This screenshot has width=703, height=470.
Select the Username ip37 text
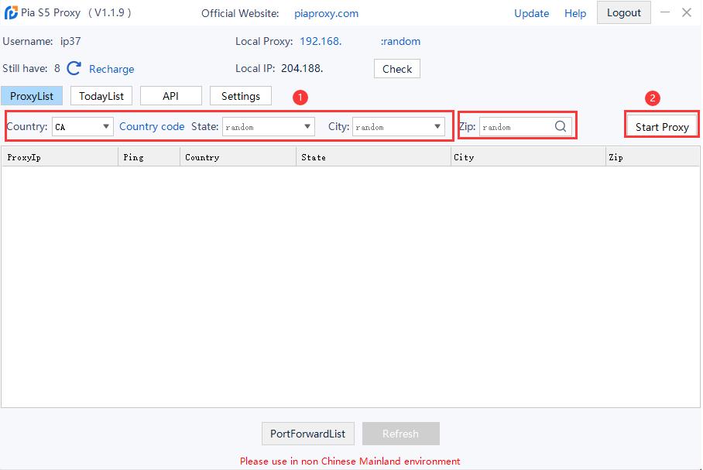coord(70,41)
